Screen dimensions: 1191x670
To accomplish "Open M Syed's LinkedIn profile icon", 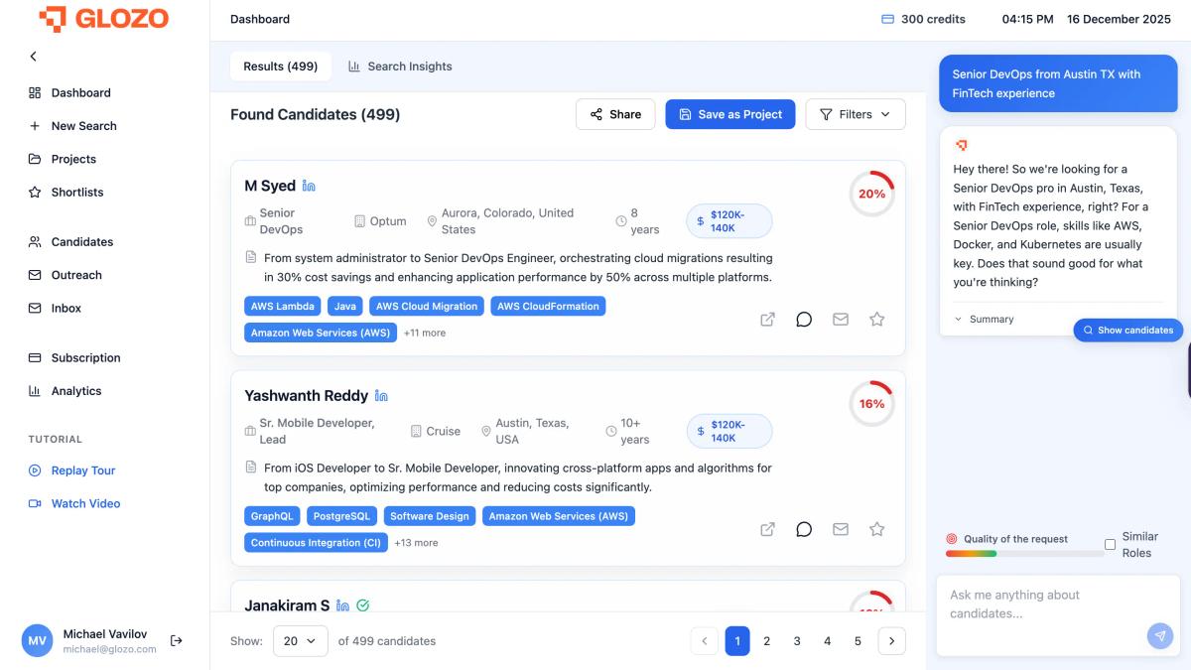I will (307, 186).
